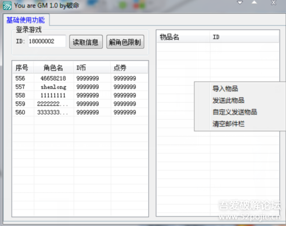Click the 读取信息 button
The image size is (286, 226).
(86, 42)
